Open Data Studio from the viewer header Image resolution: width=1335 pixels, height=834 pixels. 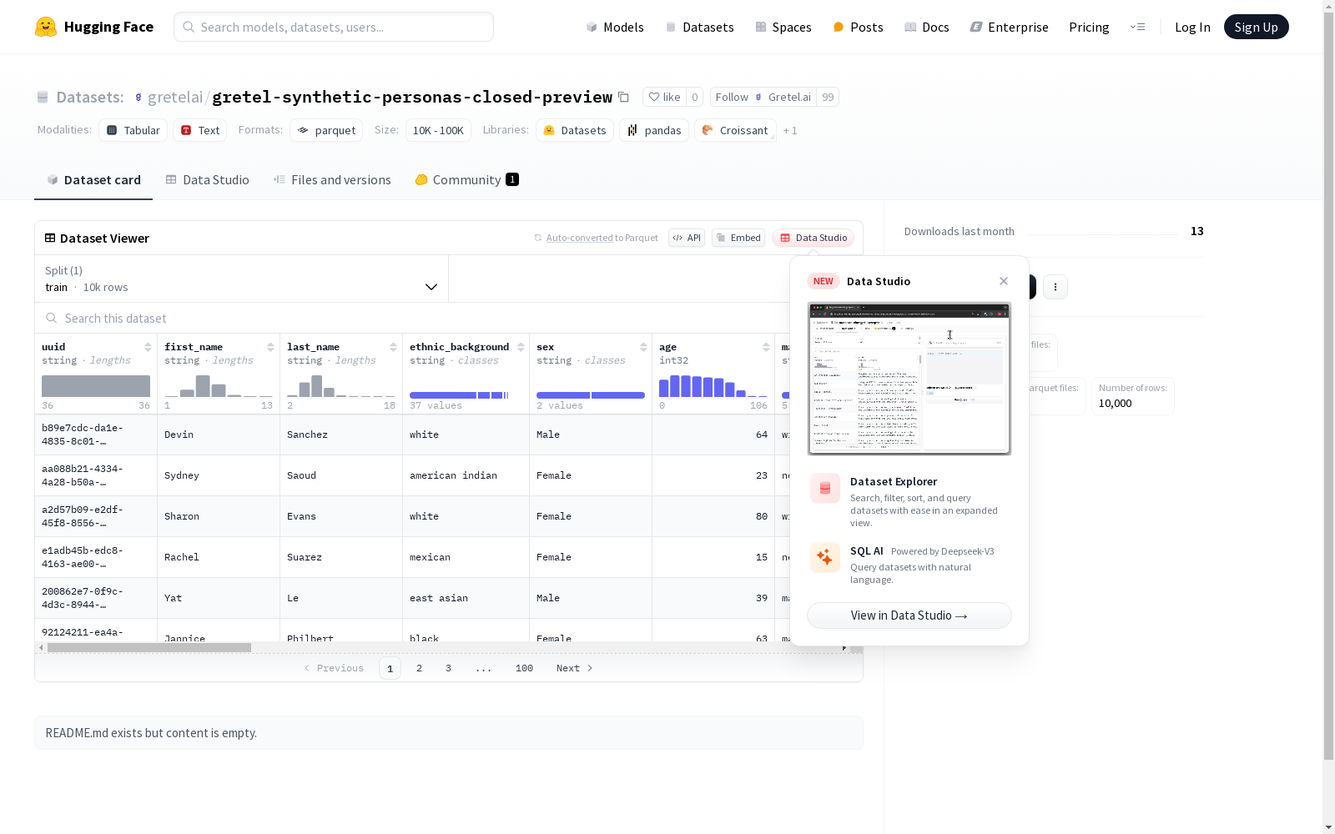pos(814,238)
